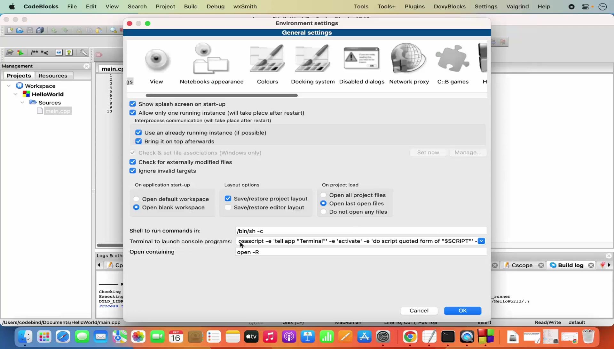The width and height of the screenshot is (614, 349).
Task: Close the Cscope log tab
Action: tap(541, 265)
